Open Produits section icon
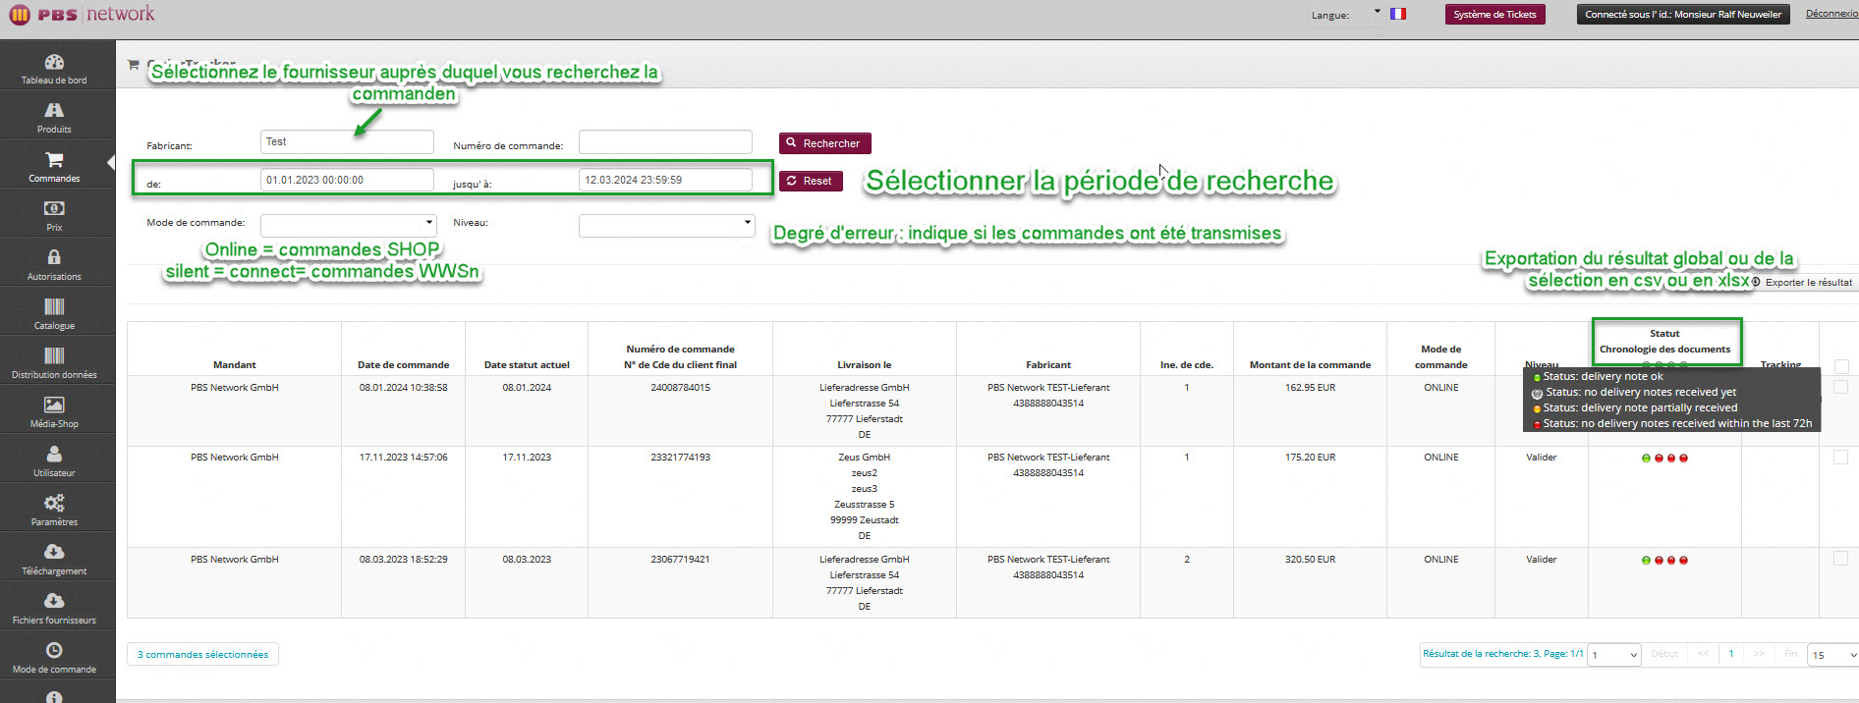 click(54, 110)
